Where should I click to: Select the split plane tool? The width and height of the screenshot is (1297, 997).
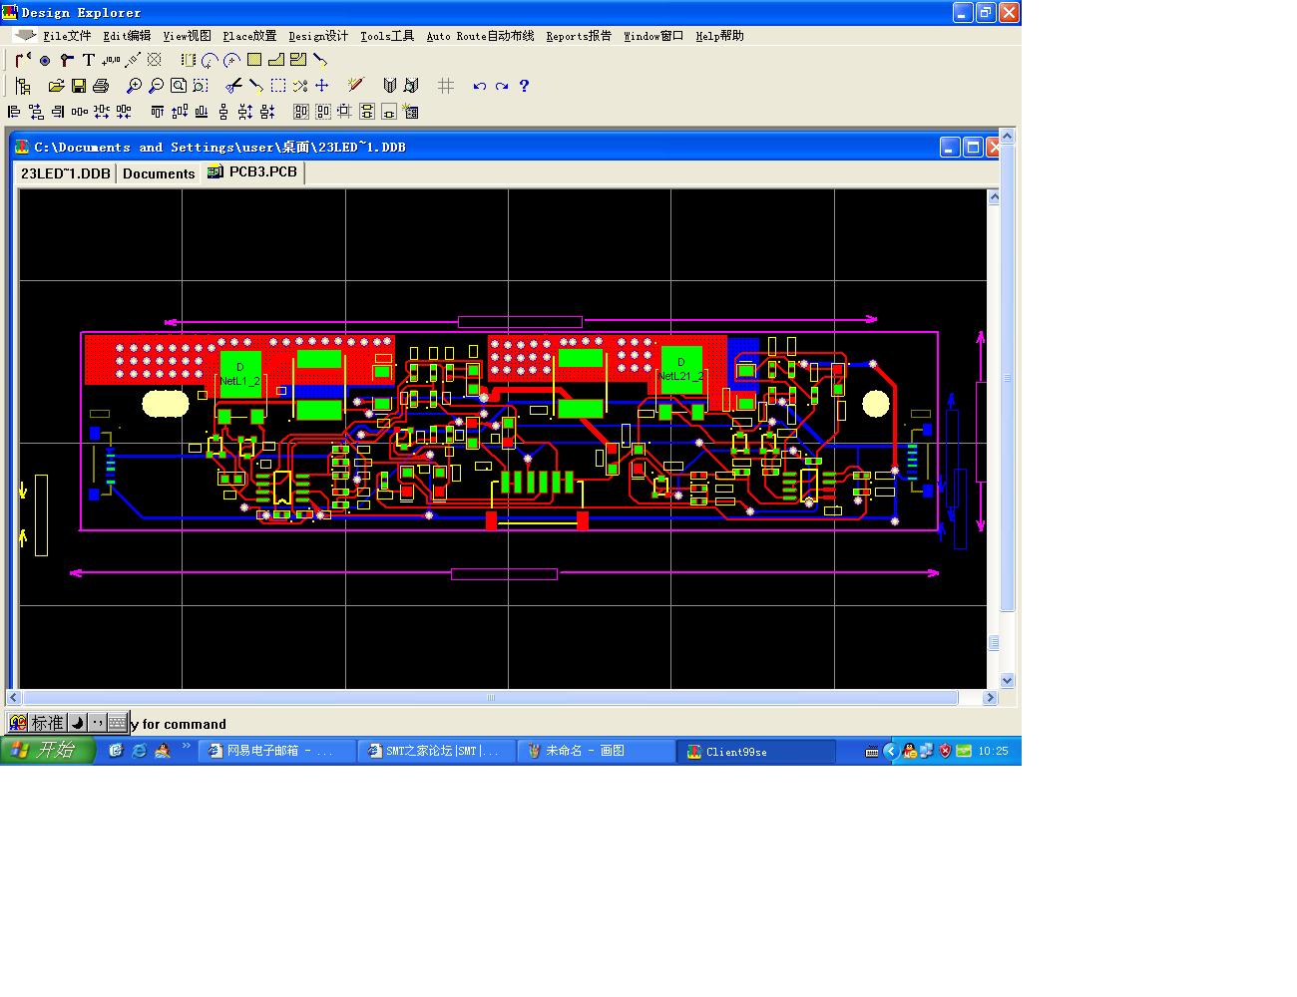pos(297,60)
